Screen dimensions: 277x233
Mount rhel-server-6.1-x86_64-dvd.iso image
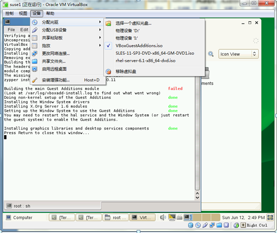pyautogui.click(x=154, y=61)
